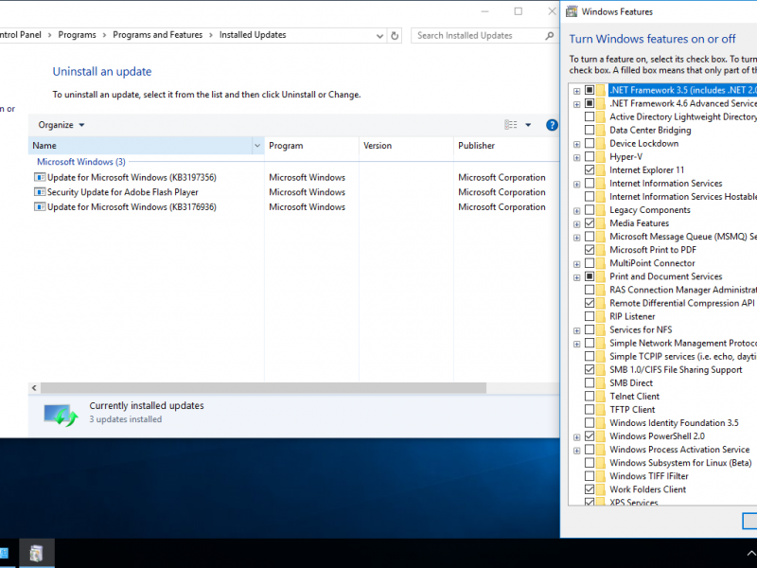Click the Currently installed updates icon
The image size is (757, 568).
[61, 415]
